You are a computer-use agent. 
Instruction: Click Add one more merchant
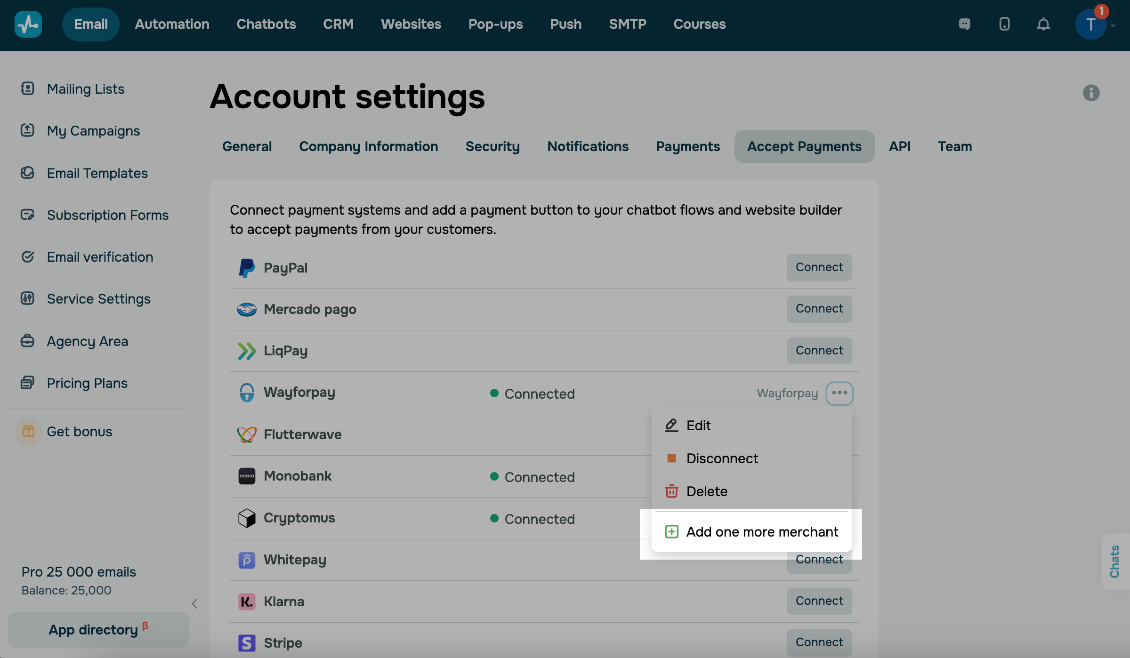point(761,532)
